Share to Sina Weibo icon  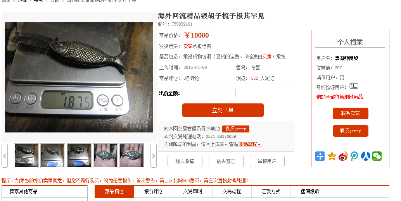point(343,156)
